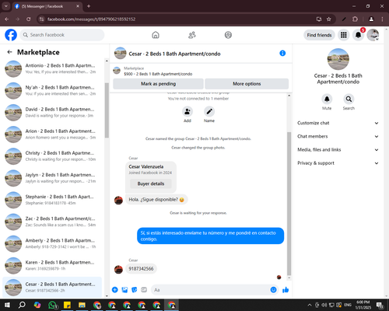Open File Explorer from the taskbar
Screen dimensions: 389x311
click(82, 305)
